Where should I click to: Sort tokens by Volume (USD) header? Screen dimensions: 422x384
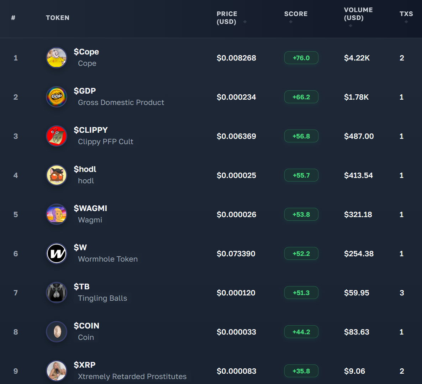click(358, 14)
